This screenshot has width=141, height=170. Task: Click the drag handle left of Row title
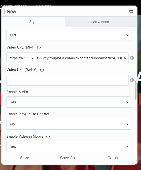pos(4,11)
